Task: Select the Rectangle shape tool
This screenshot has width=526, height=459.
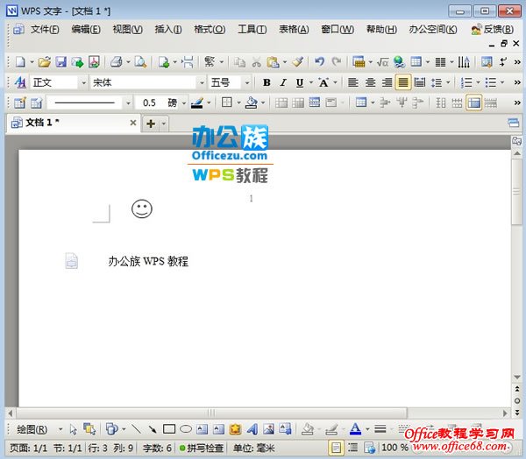Action: [x=169, y=429]
